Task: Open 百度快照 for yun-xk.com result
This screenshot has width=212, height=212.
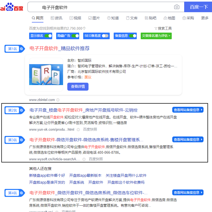Action: coord(90,130)
